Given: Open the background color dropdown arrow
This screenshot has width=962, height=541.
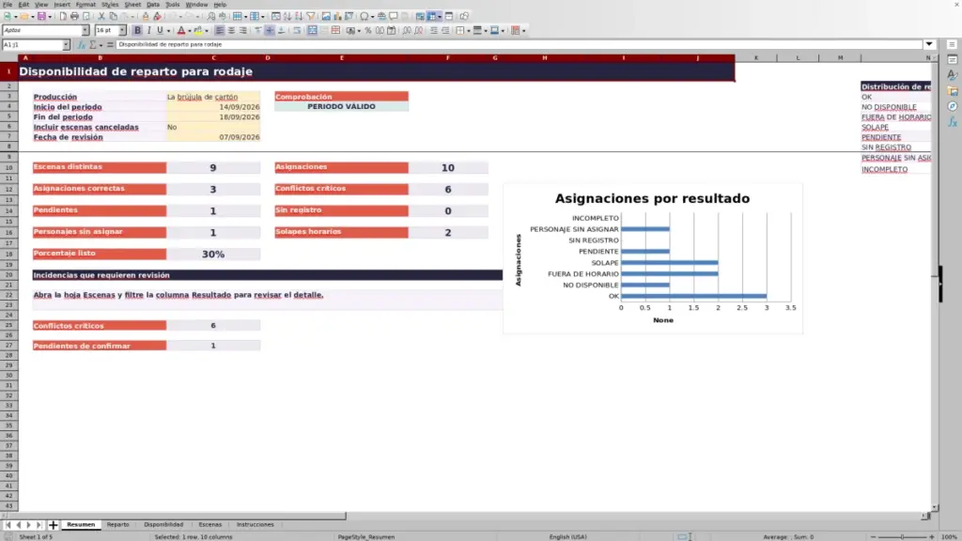Looking at the screenshot, I should (x=207, y=31).
